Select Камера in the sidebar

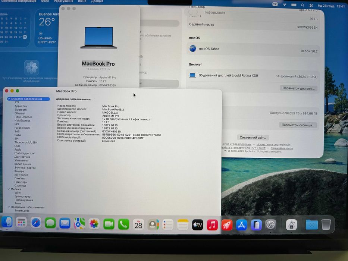19,171
